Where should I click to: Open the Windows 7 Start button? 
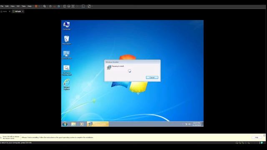click(x=65, y=124)
